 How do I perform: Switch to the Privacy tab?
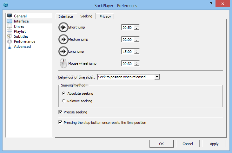[x=105, y=16]
